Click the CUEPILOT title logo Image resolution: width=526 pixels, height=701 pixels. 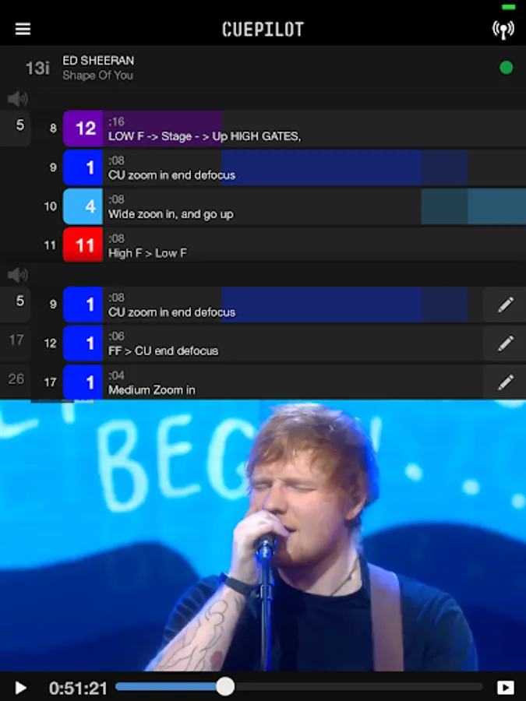(x=263, y=30)
